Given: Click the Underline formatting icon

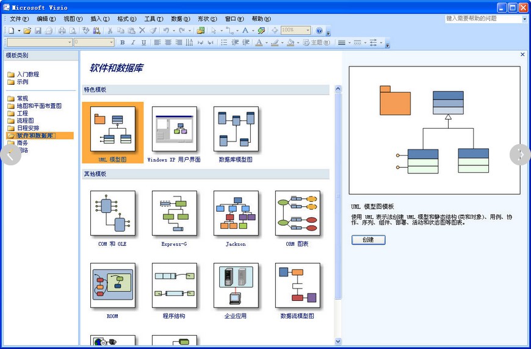Looking at the screenshot, I should point(143,43).
